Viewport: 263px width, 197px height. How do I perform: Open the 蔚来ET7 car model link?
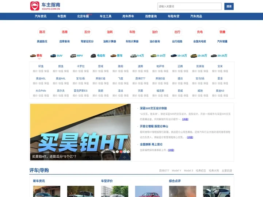pyautogui.click(x=140, y=78)
